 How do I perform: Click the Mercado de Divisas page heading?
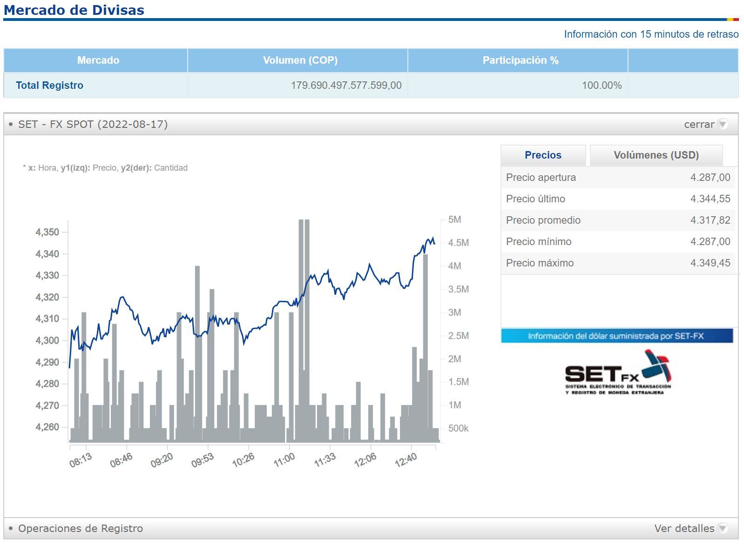(74, 10)
